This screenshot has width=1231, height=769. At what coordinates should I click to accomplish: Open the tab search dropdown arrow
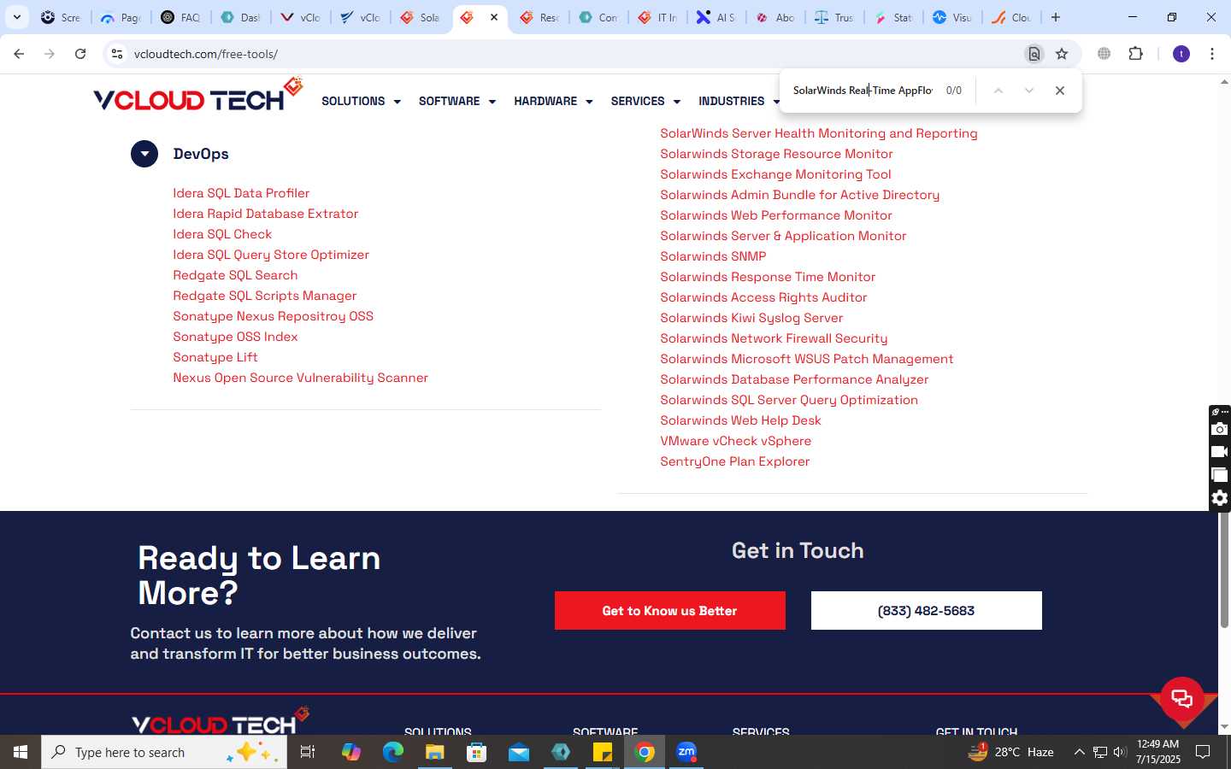pyautogui.click(x=16, y=17)
